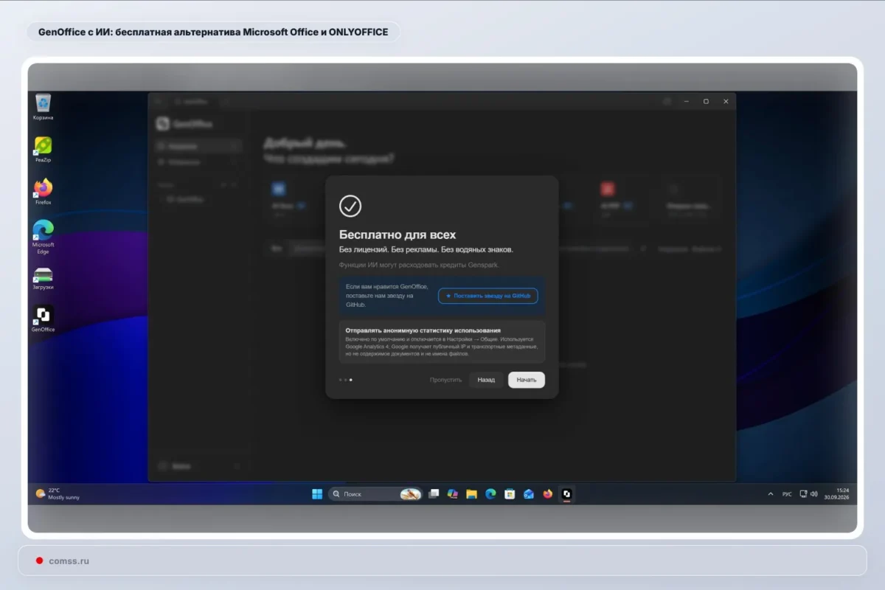Show hidden system tray icons chevron
The image size is (885, 590).
point(771,494)
